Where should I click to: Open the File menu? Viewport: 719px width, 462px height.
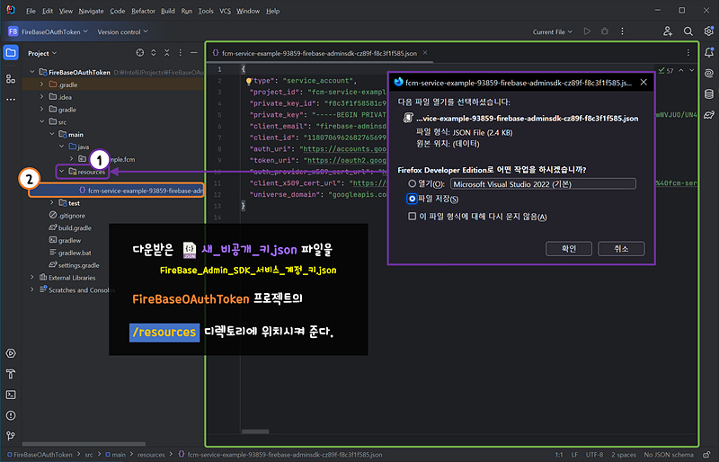tap(31, 11)
